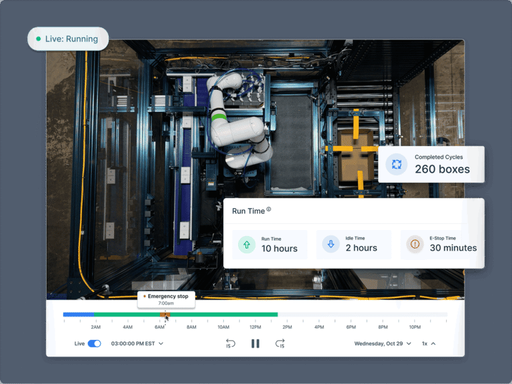Click the unplayed grey portion of timeline
This screenshot has height=384, width=512.
pyautogui.click(x=363, y=315)
